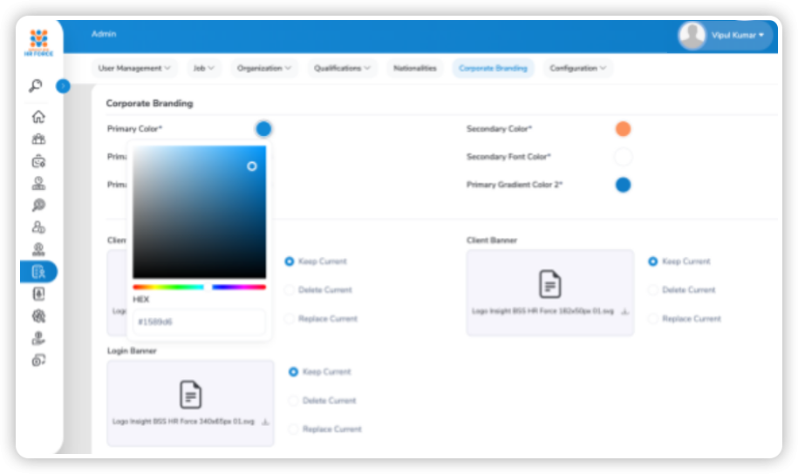Click Vipul Kumar profile avatar
Image resolution: width=798 pixels, height=474 pixels.
coord(692,36)
